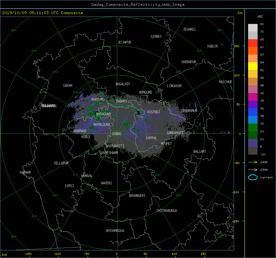Pick the bright green 20–30 dBZ legend swatch

coord(253,128)
